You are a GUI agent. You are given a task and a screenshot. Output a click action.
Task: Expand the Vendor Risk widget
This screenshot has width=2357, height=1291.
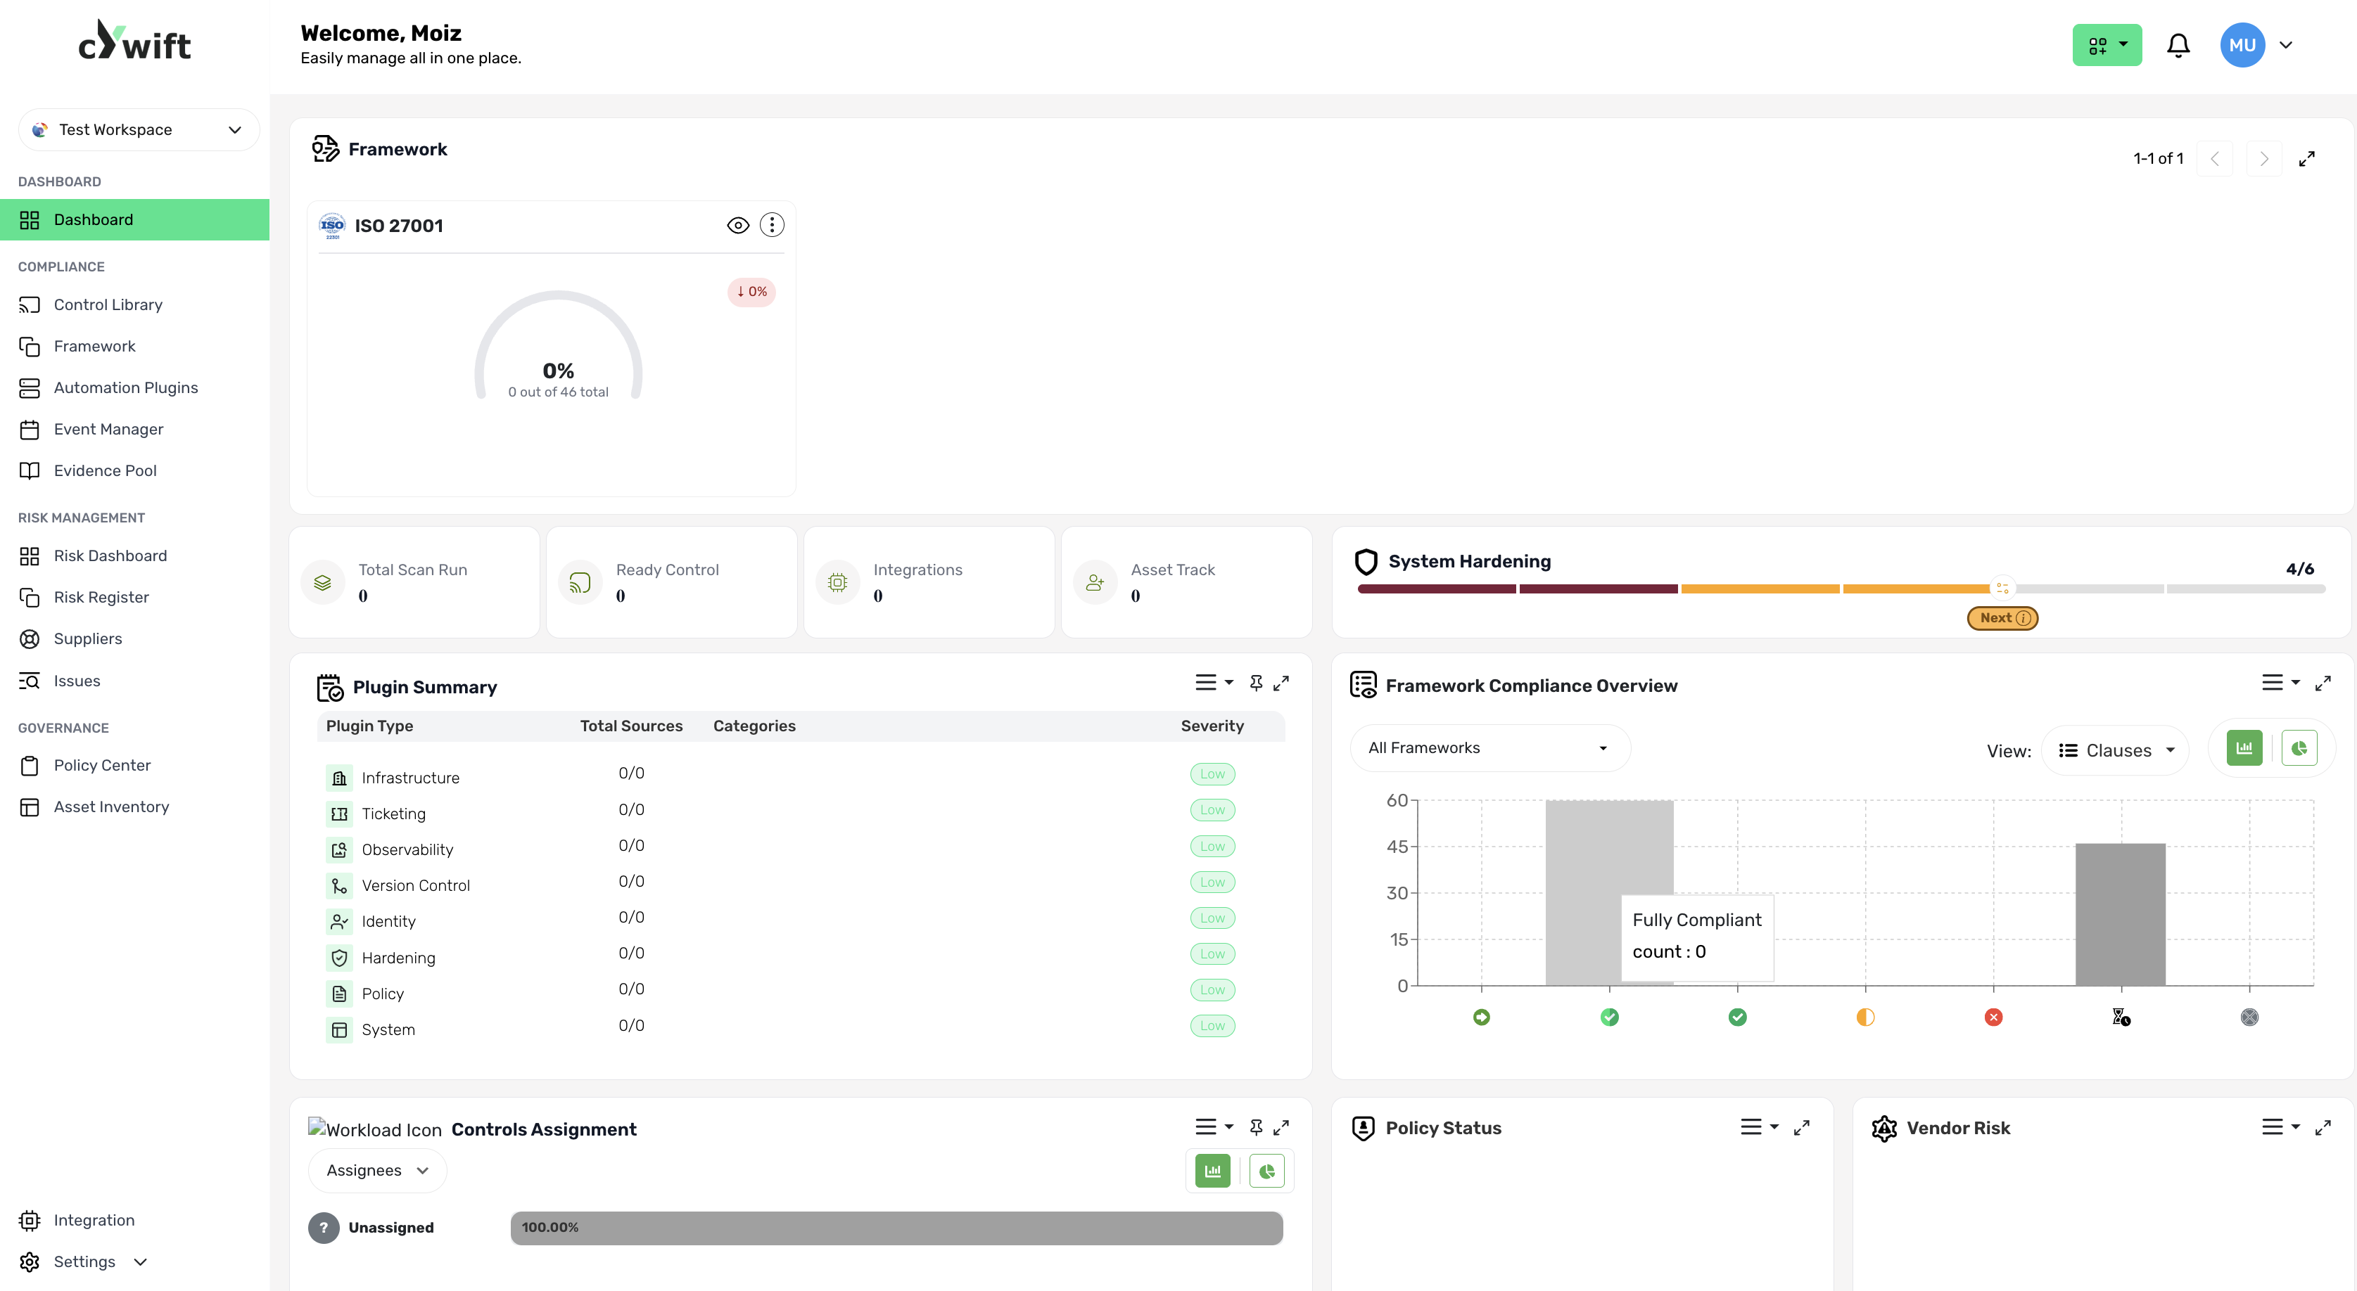[2323, 1127]
